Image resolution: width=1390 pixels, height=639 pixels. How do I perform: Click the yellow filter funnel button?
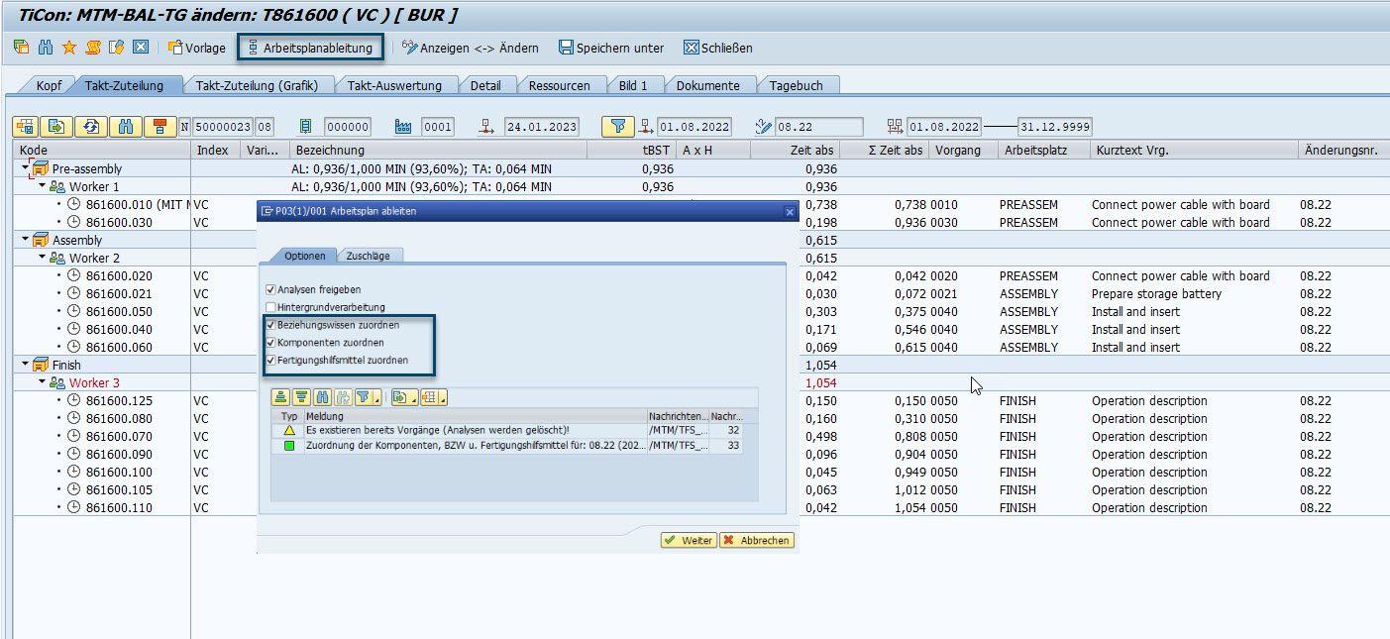point(617,127)
